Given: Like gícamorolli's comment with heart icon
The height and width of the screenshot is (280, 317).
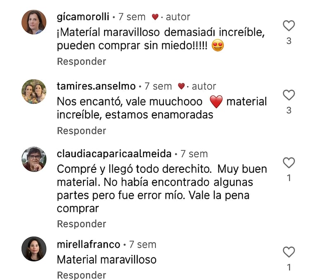Looking at the screenshot, I should (289, 26).
